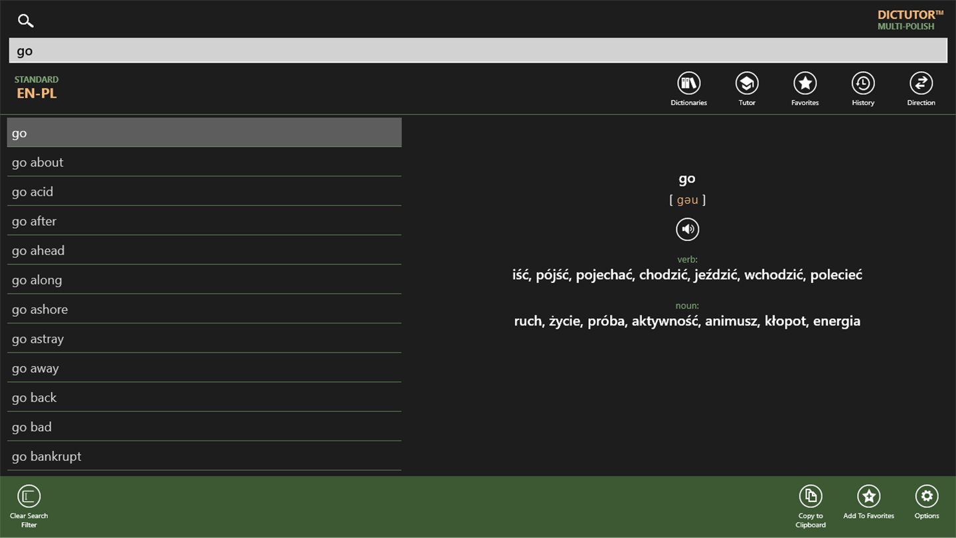Viewport: 956px width, 538px height.
Task: Switch translation Direction with arrows icon
Action: point(921,84)
